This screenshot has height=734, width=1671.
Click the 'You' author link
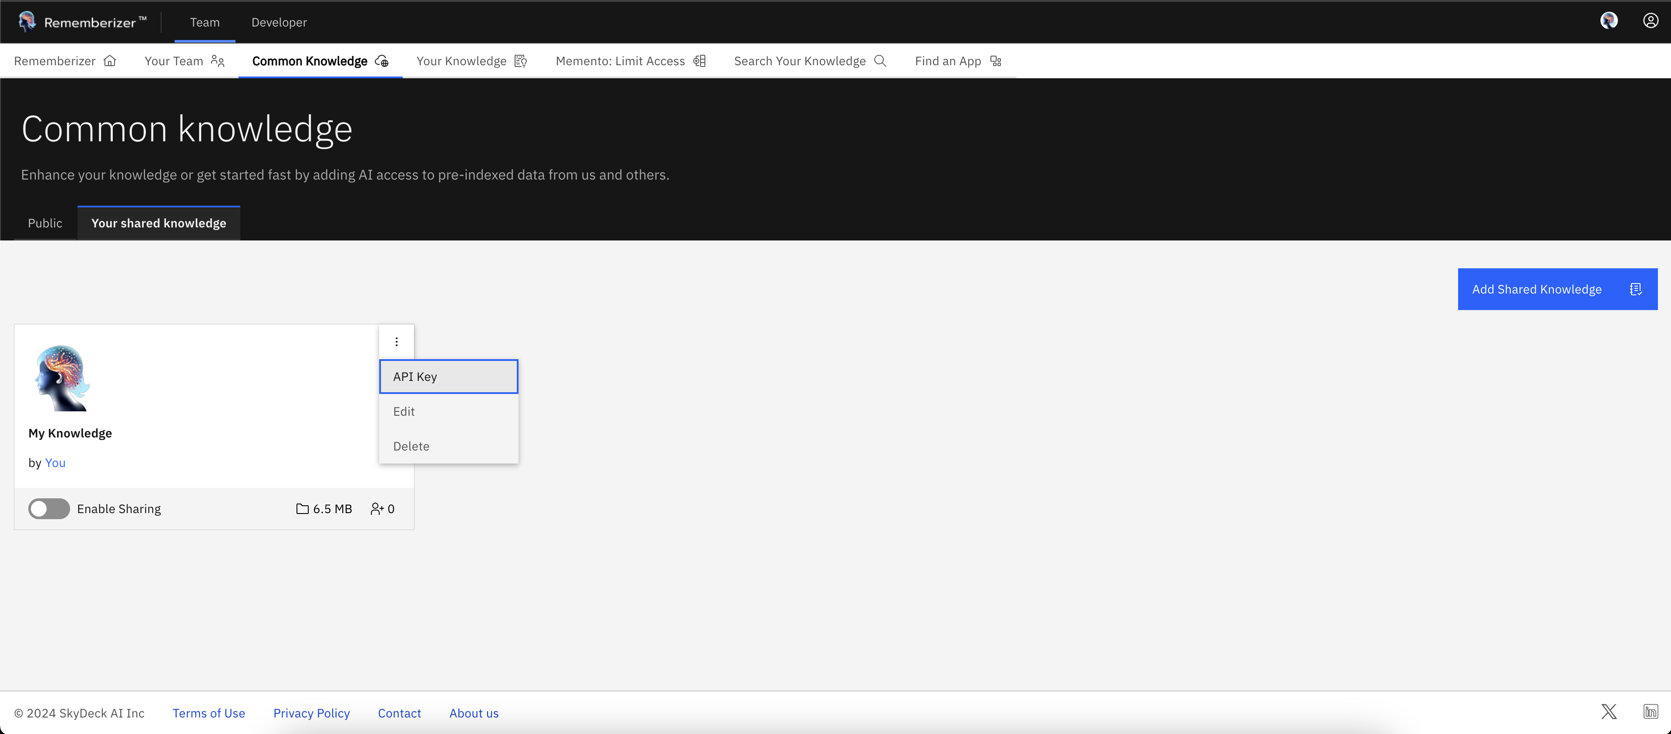coord(55,463)
